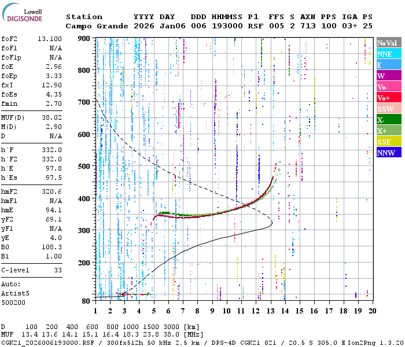405x347 pixels.
Task: Click the Vo- pink legend entry
Action: 388,87
